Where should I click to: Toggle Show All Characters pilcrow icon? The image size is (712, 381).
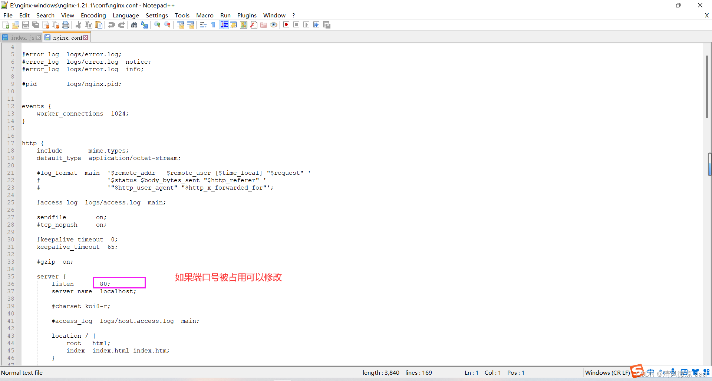point(214,25)
